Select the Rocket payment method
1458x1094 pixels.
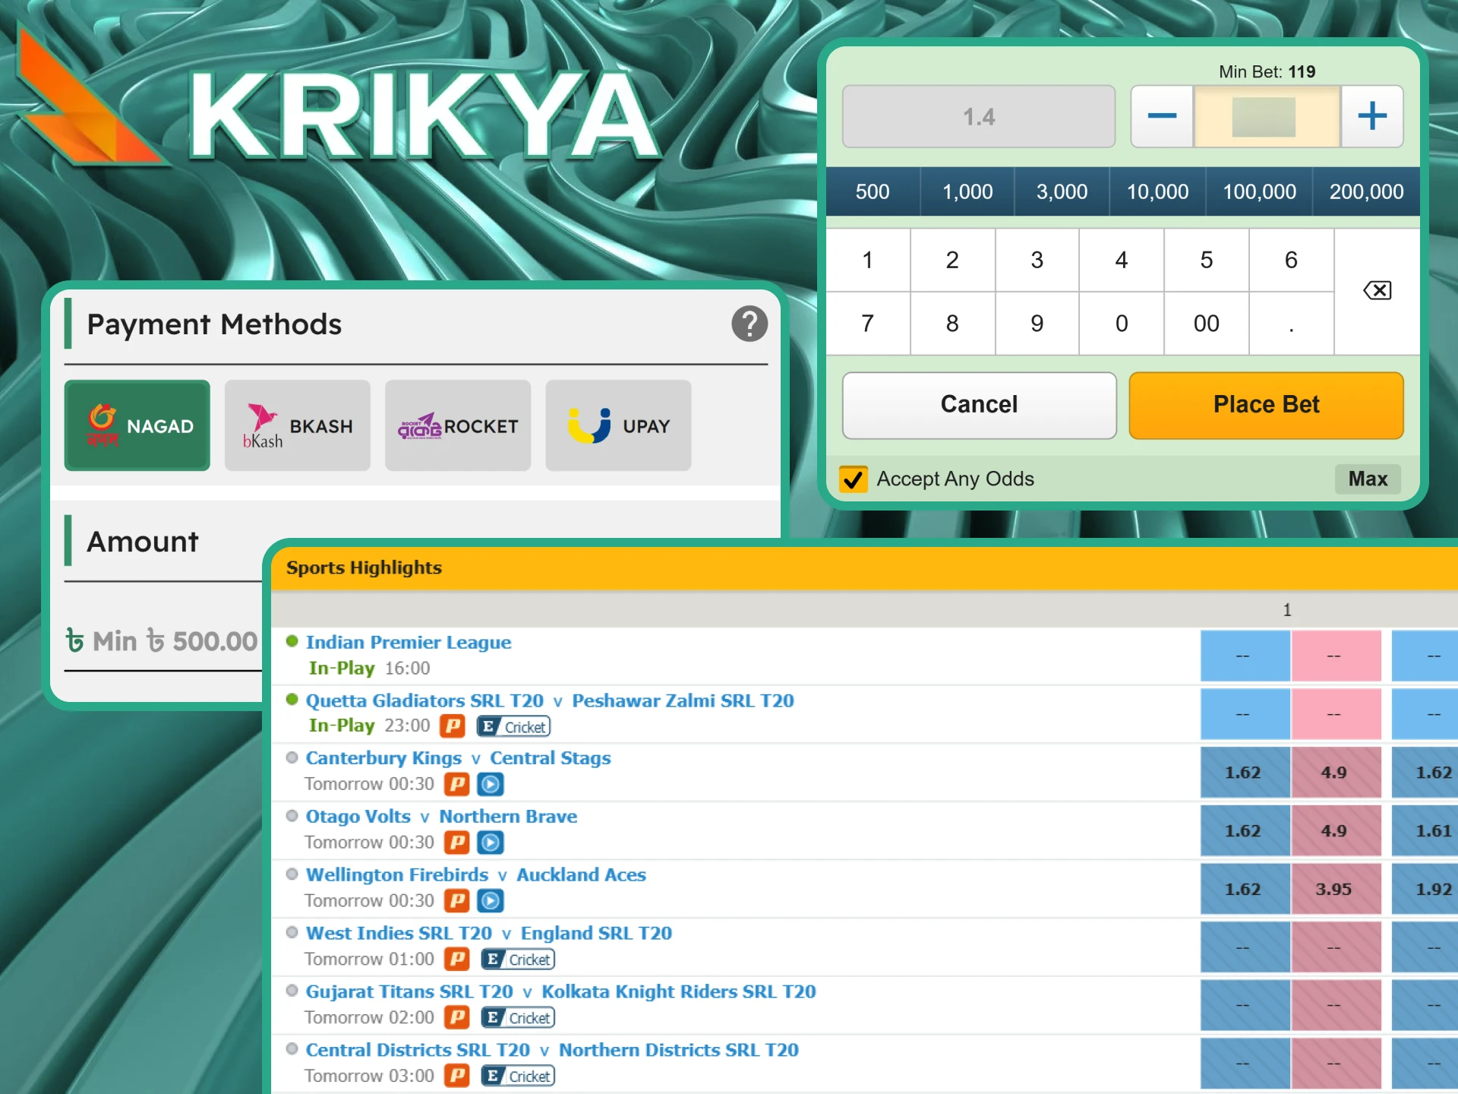(457, 425)
